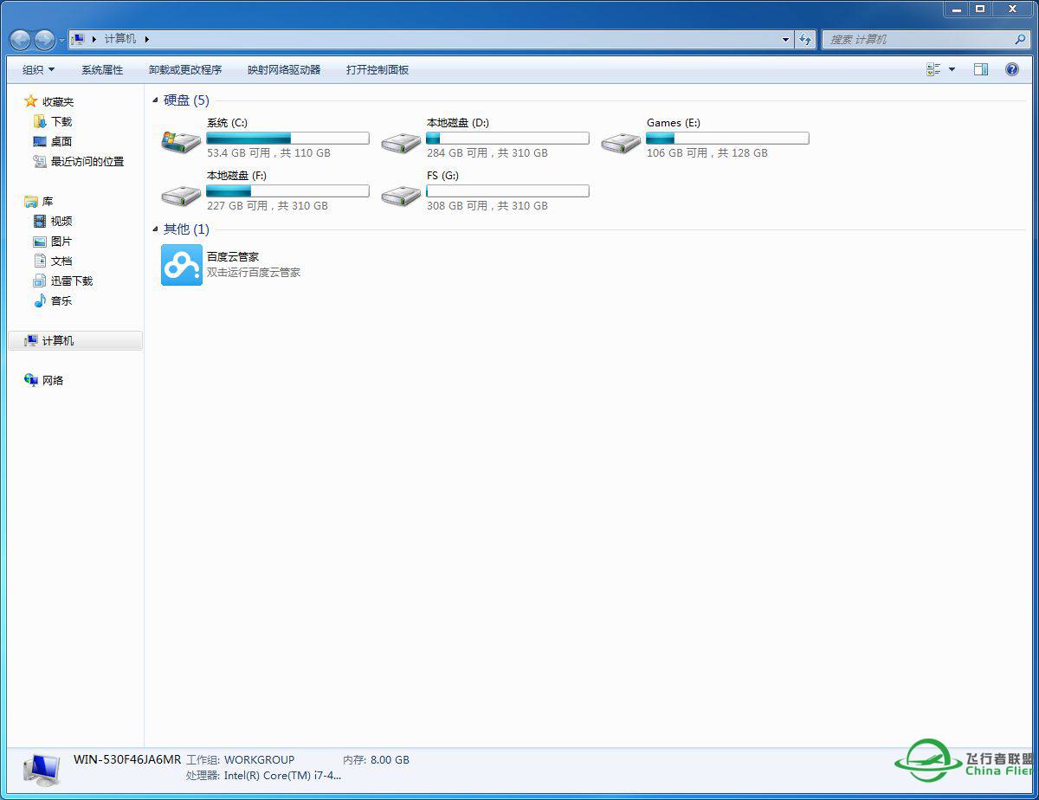The height and width of the screenshot is (800, 1039).
Task: Click the refresh icon beside the address bar
Action: tap(805, 39)
